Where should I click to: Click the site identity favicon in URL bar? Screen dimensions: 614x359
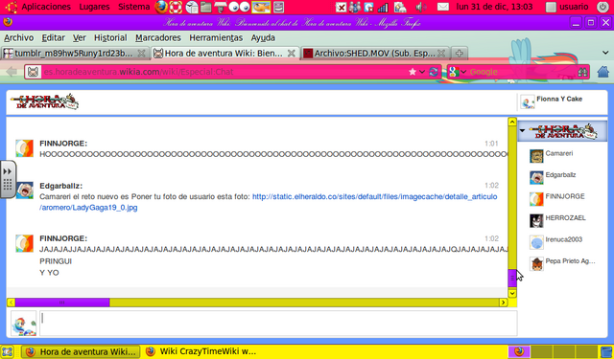34,72
